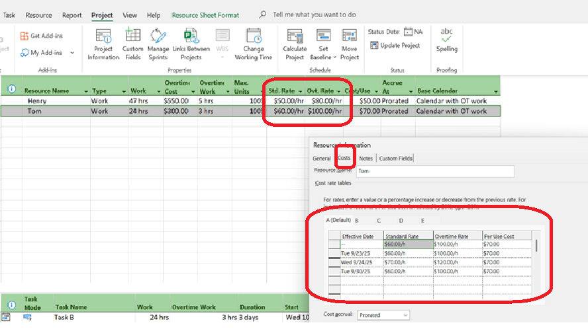
Task: Open the Help ribbon tab
Action: pyautogui.click(x=154, y=15)
